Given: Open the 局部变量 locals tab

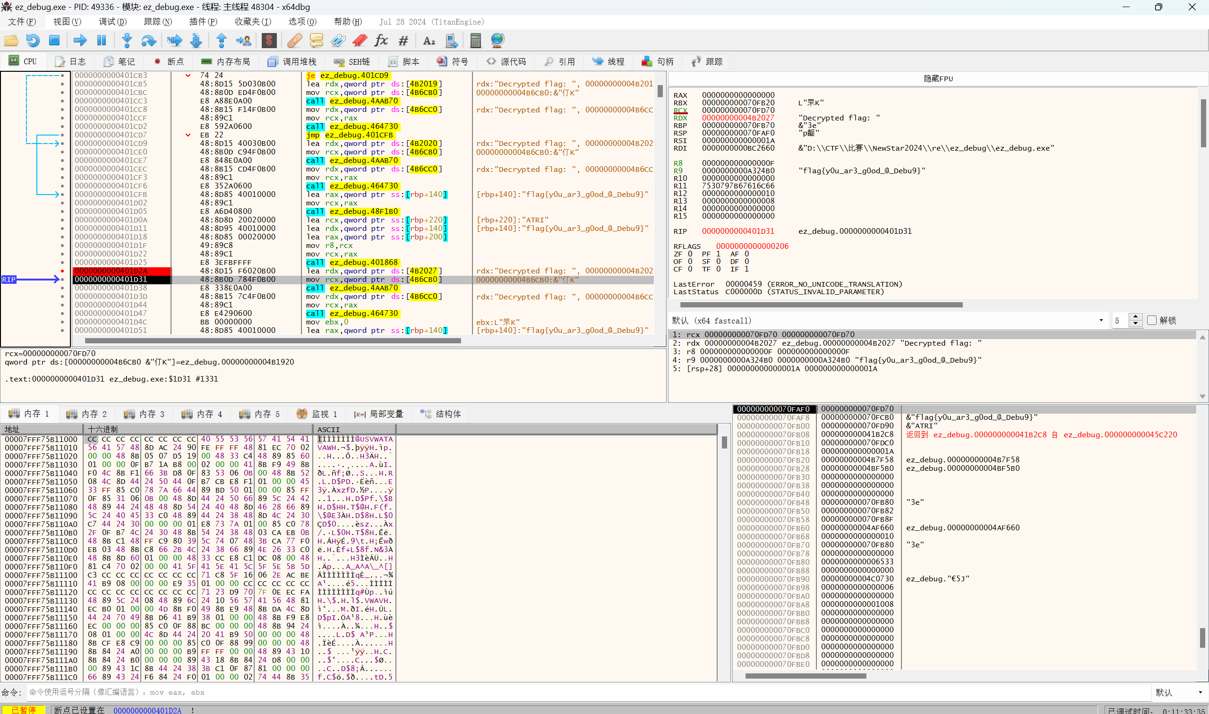Looking at the screenshot, I should tap(379, 414).
